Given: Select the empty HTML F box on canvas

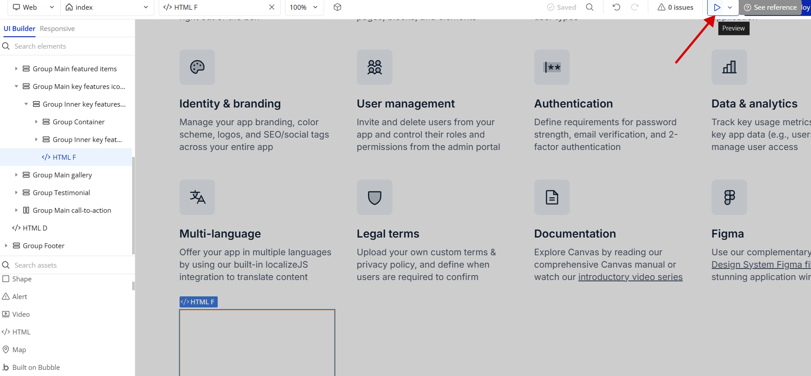Looking at the screenshot, I should (257, 343).
